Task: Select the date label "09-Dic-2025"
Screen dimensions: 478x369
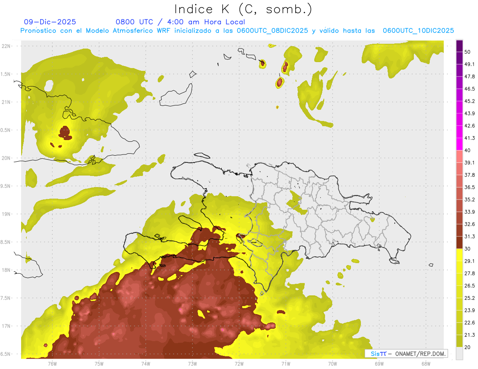Action: [x=50, y=22]
